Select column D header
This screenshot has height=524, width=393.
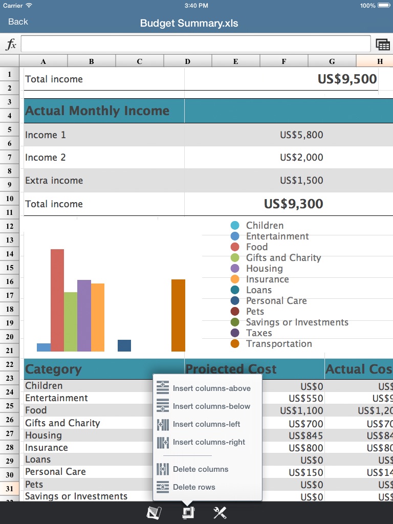[x=187, y=61]
